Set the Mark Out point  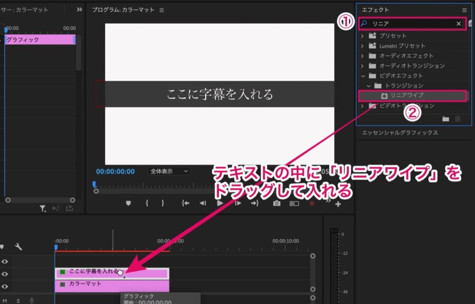pos(163,203)
